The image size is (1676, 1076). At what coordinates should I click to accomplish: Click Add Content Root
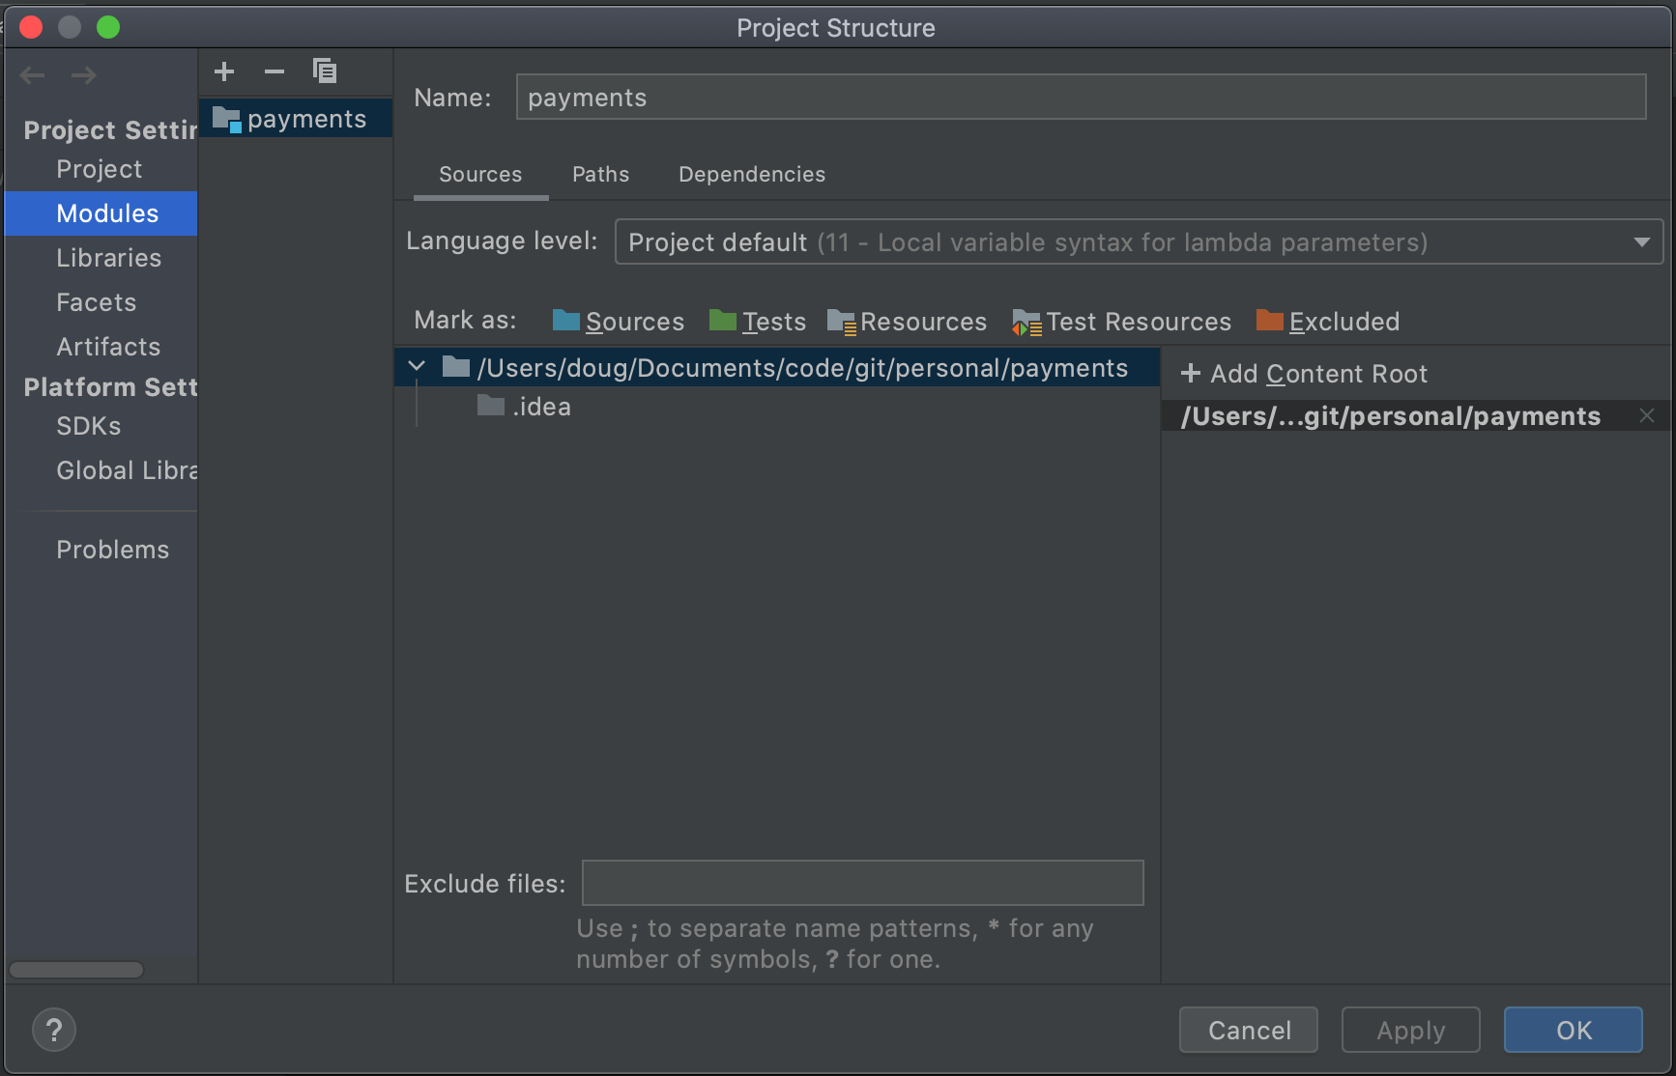tap(1305, 374)
